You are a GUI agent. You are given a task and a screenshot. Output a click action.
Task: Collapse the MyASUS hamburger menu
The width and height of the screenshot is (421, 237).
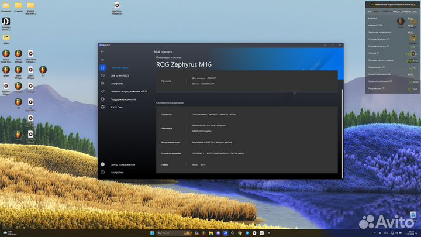tap(102, 60)
